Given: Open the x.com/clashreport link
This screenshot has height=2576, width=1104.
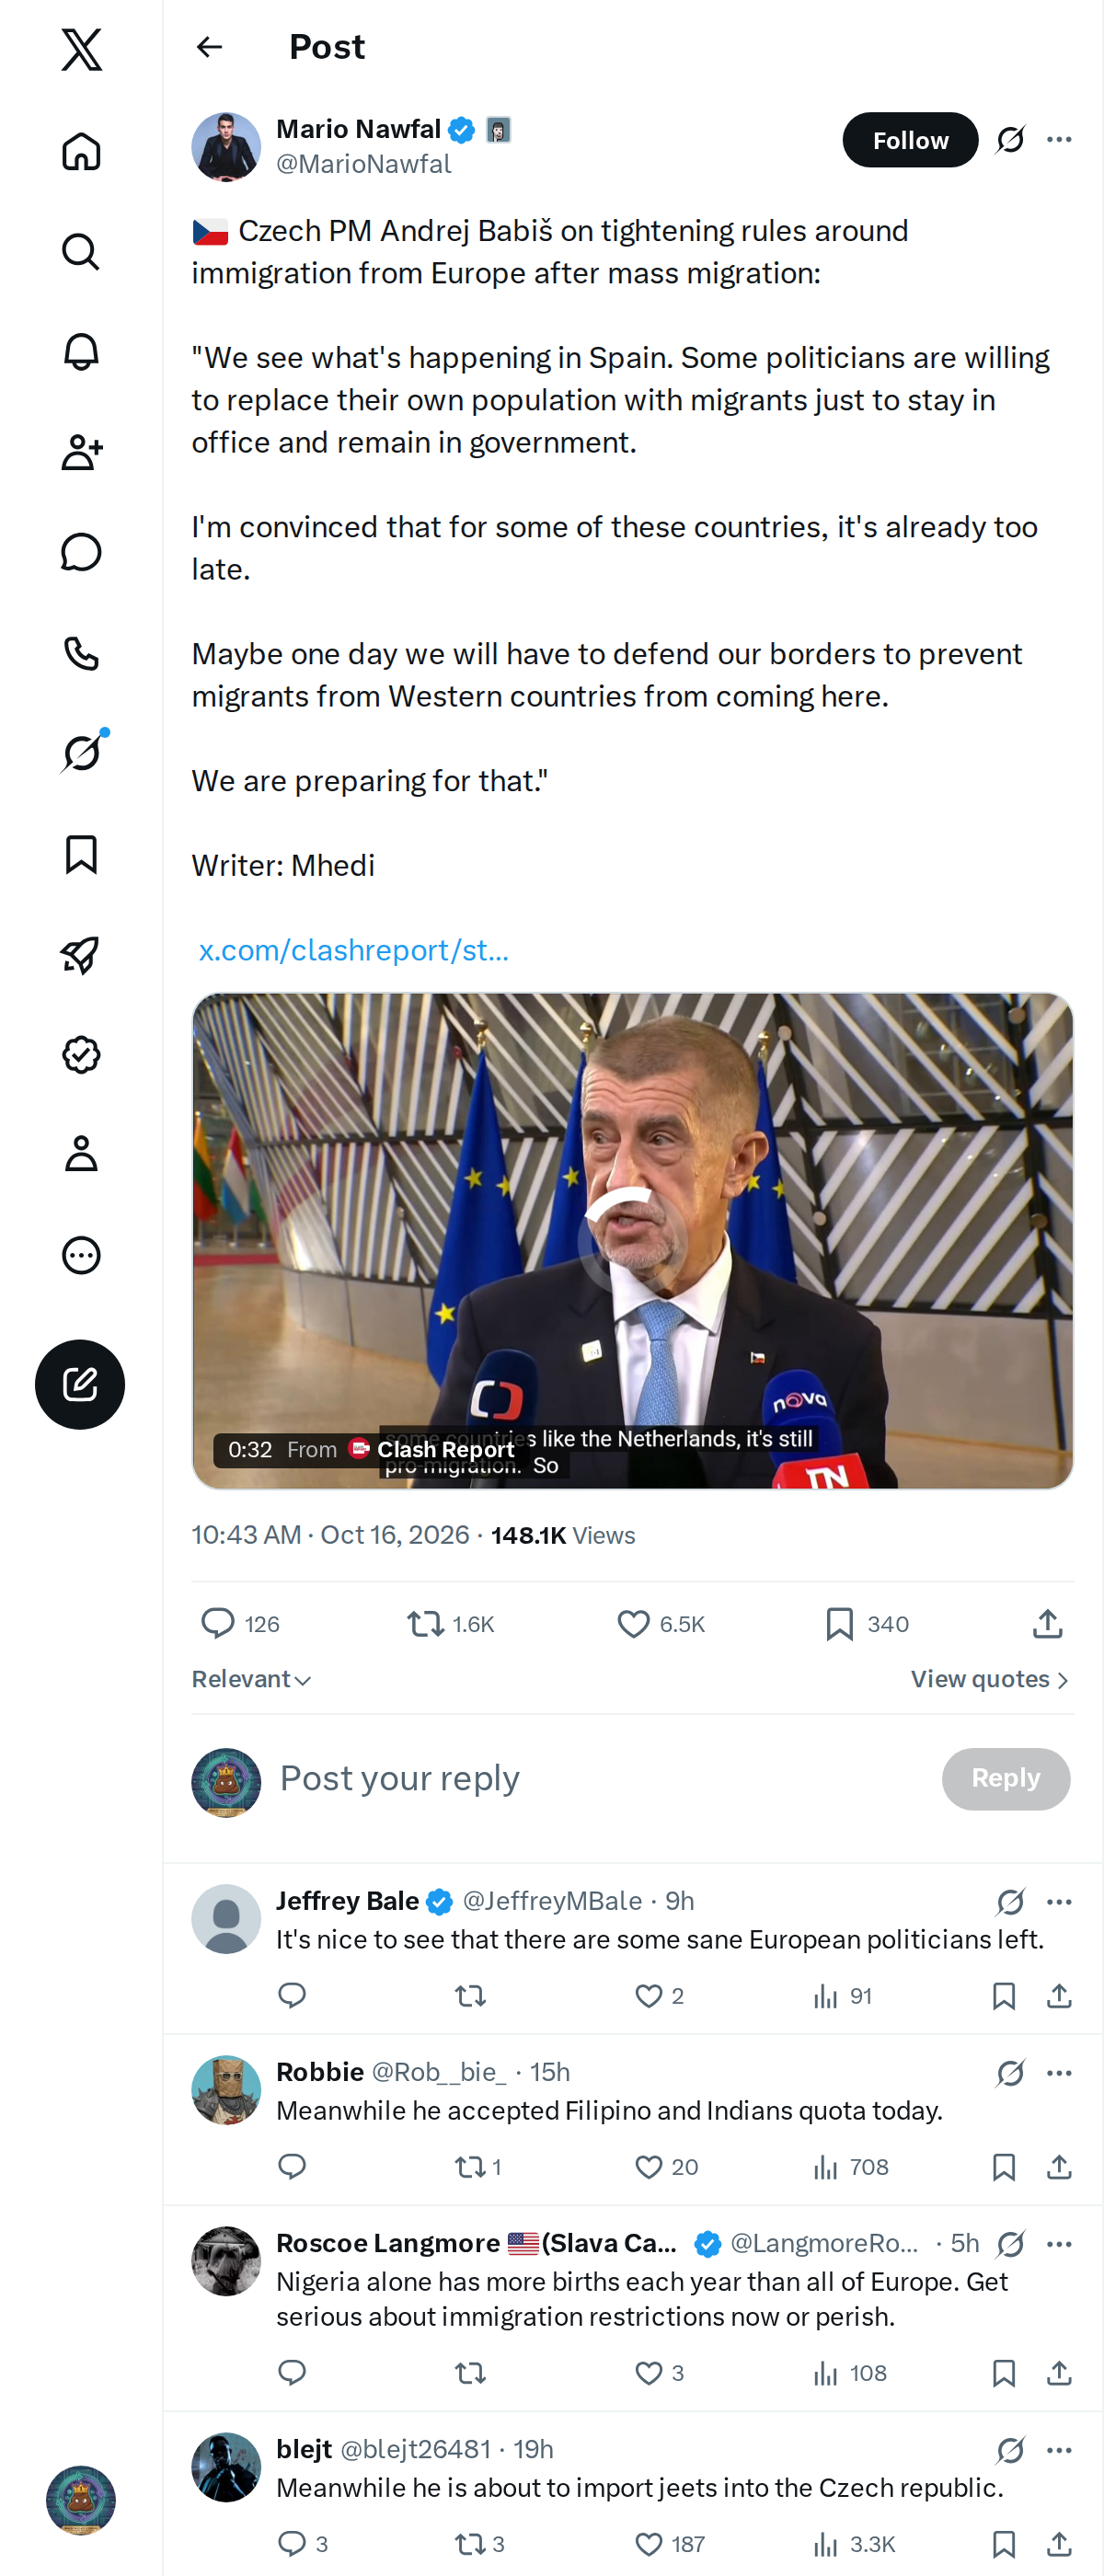Looking at the screenshot, I should click(x=353, y=950).
